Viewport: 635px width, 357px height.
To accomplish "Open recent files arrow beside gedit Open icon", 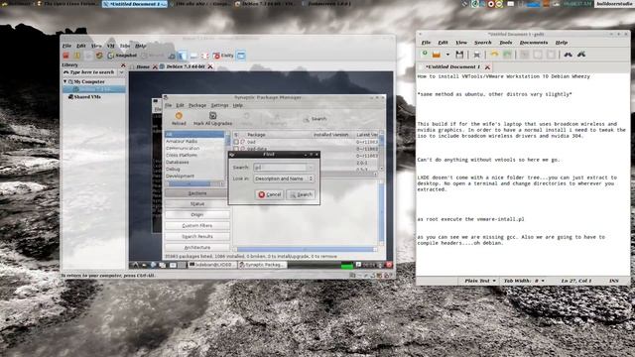I will 447,55.
